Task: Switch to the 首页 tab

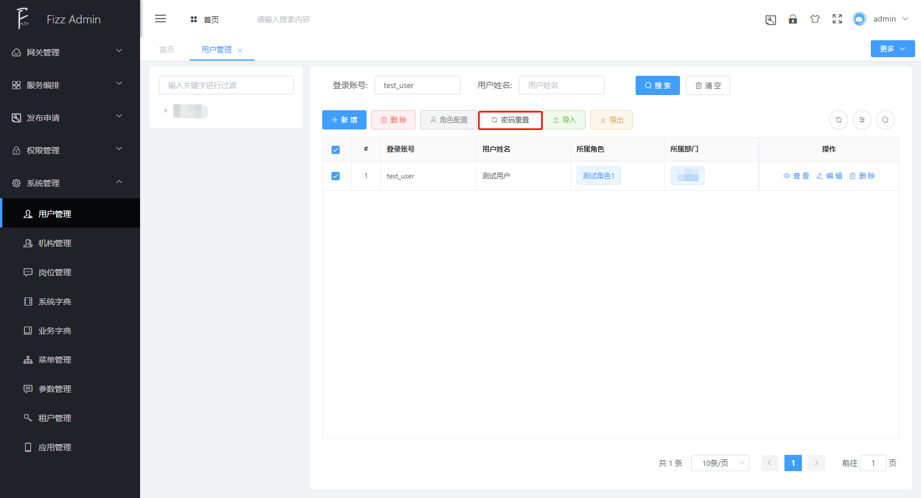Action: coord(167,50)
